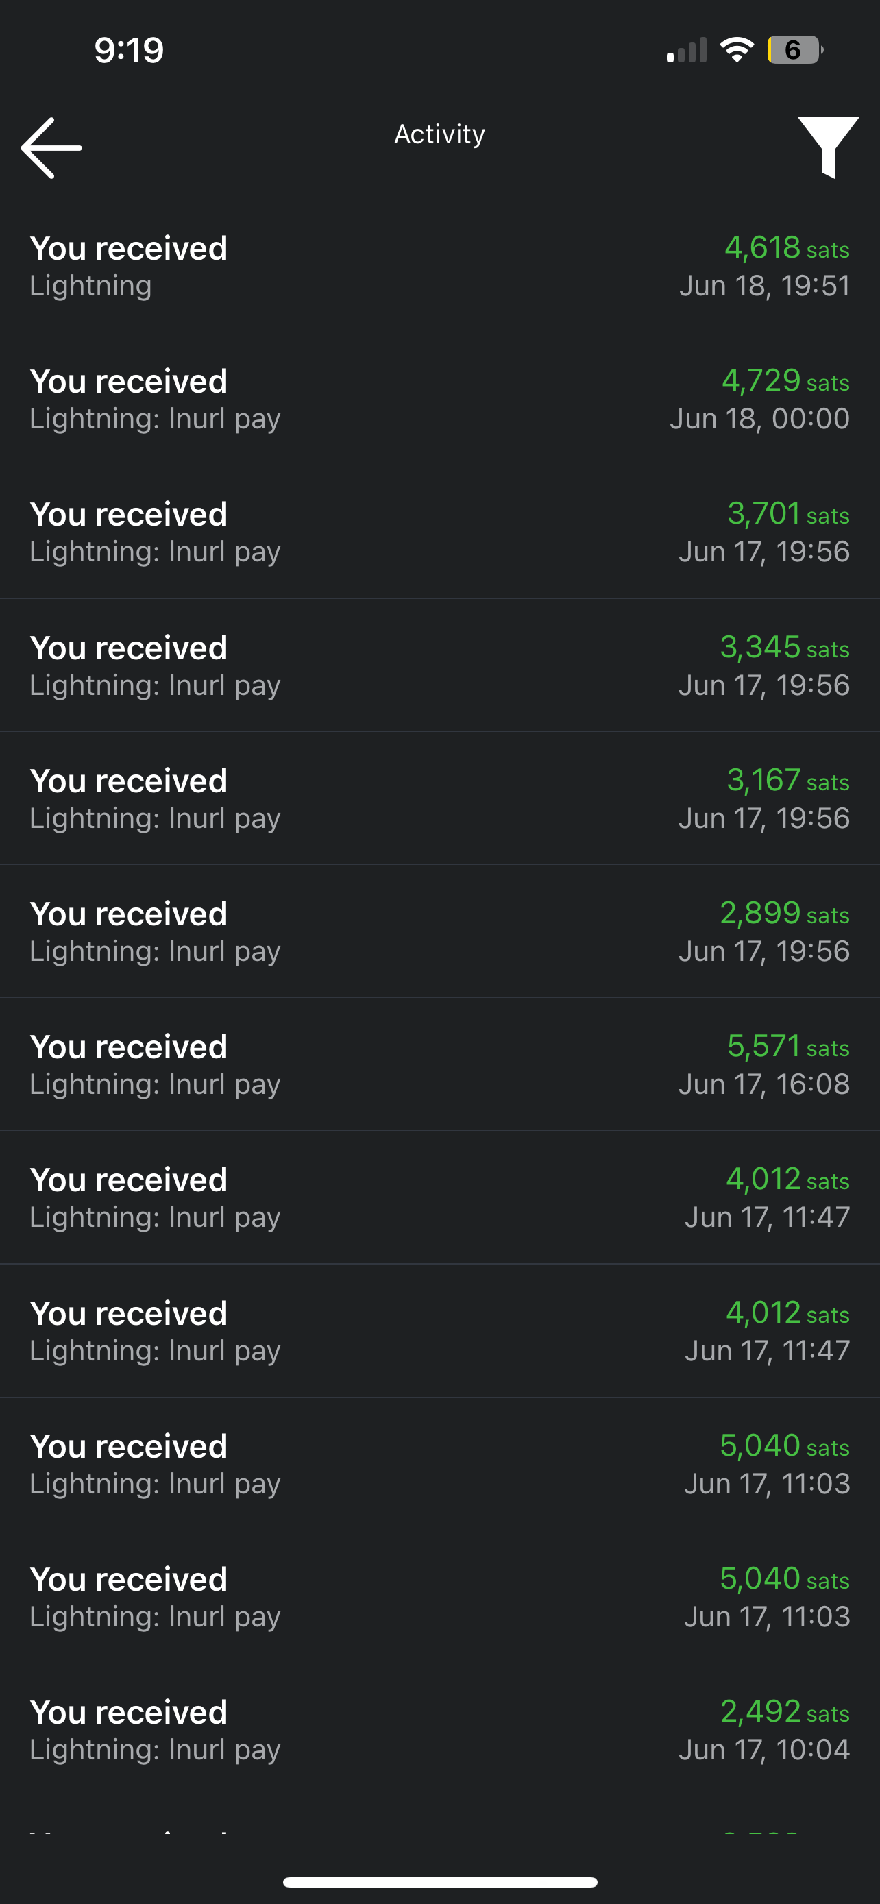Screen dimensions: 880x1904
Task: Tap the battery indicator icon
Action: pos(794,50)
